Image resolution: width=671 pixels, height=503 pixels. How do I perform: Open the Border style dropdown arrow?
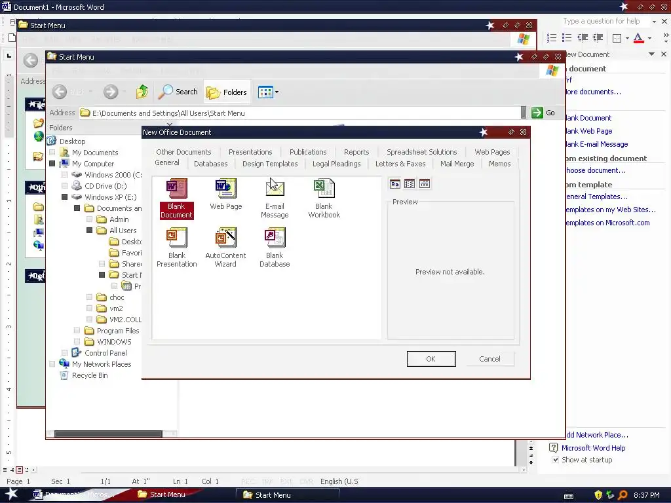click(627, 38)
